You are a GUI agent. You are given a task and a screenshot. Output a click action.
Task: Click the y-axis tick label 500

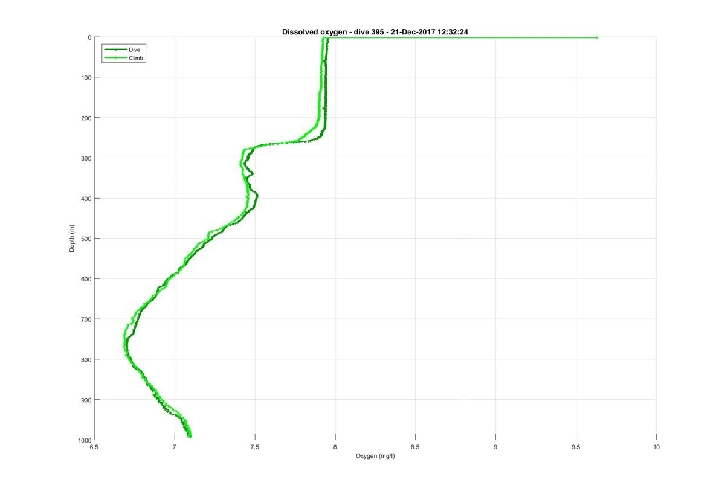86,239
